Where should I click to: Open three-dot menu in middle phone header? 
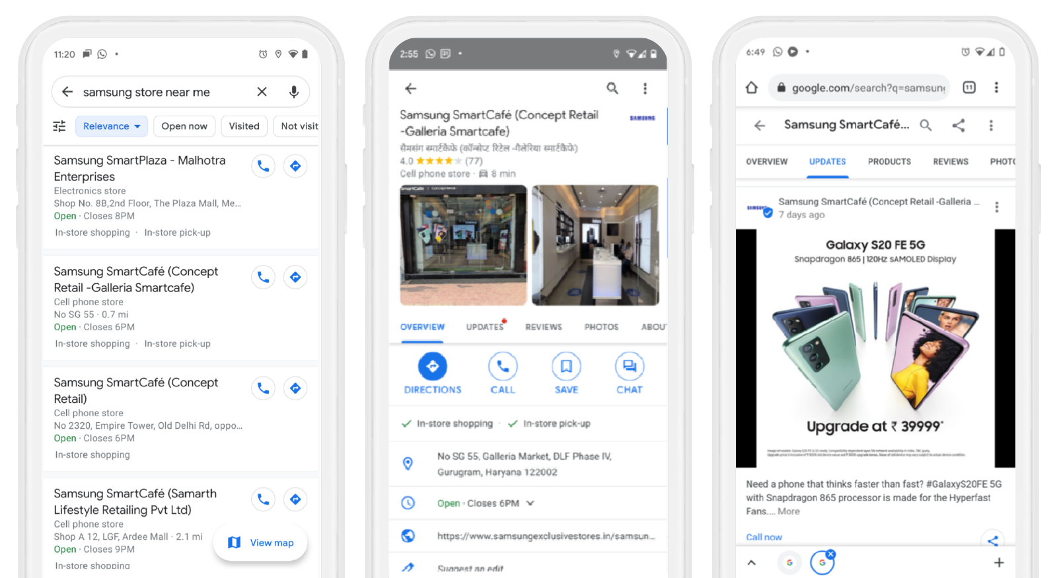pyautogui.click(x=645, y=88)
